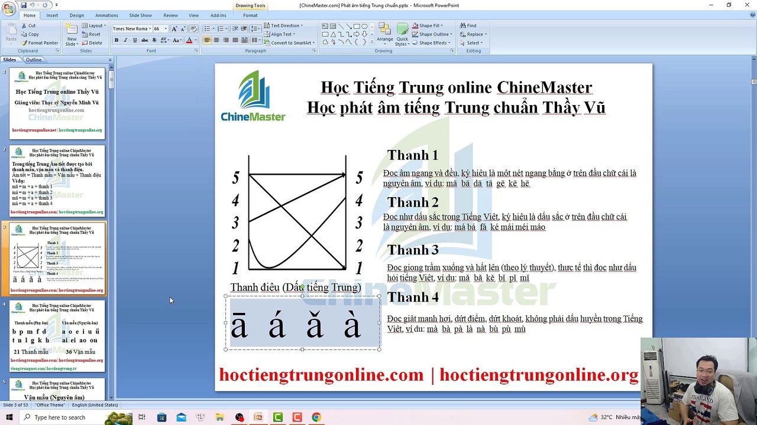Justify the text

coord(235,40)
